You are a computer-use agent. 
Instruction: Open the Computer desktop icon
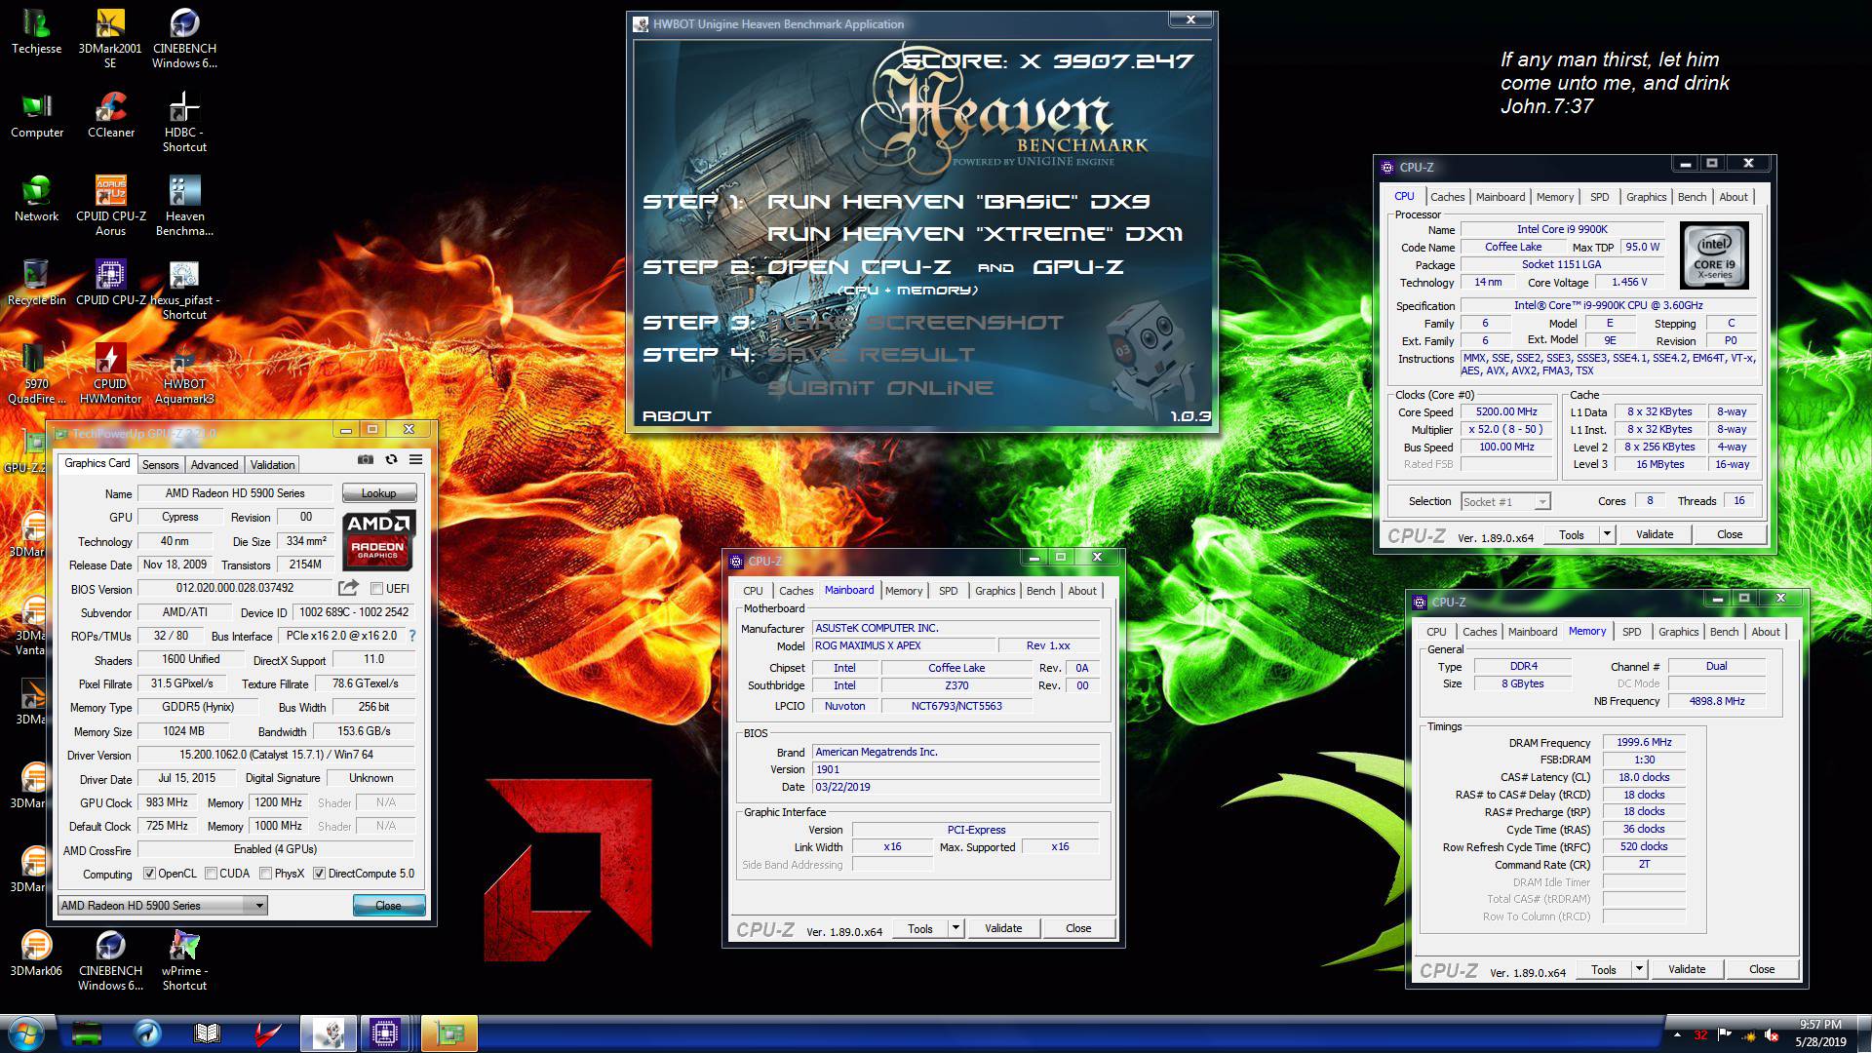[x=36, y=115]
